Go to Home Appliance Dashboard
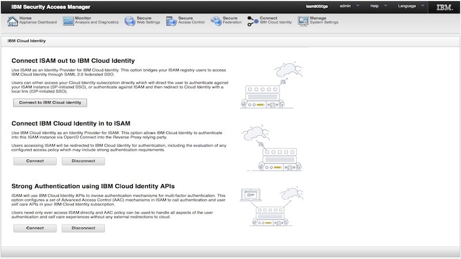The image size is (461, 259). click(38, 20)
